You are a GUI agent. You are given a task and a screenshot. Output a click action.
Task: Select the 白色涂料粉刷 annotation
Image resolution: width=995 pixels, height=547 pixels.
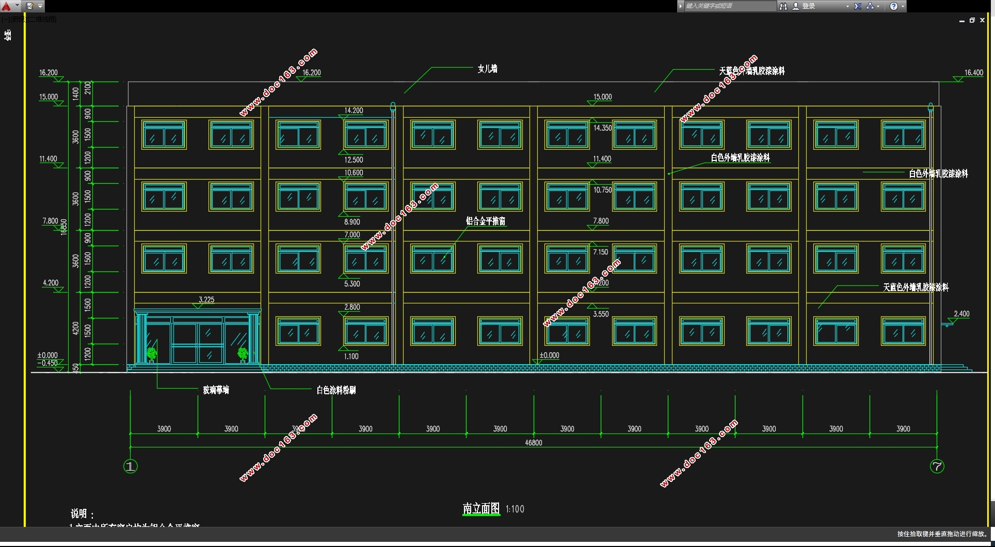pyautogui.click(x=336, y=390)
